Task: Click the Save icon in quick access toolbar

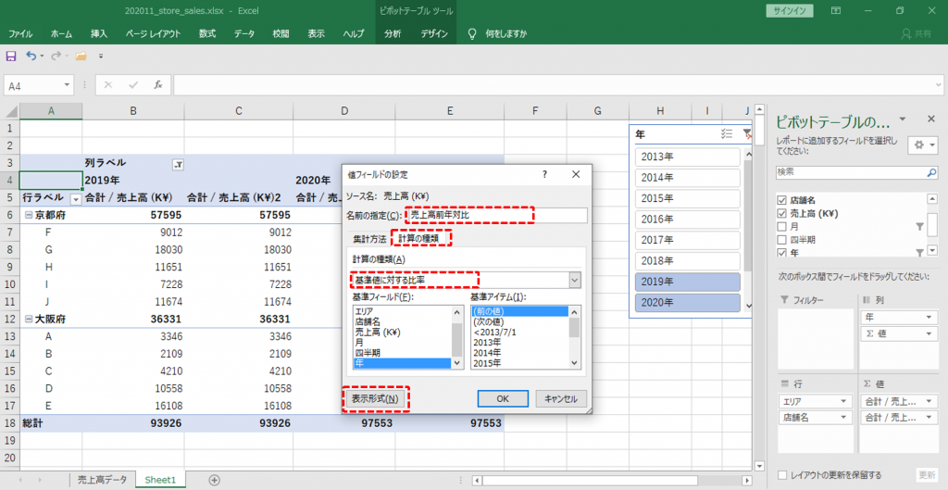Action: (11, 56)
